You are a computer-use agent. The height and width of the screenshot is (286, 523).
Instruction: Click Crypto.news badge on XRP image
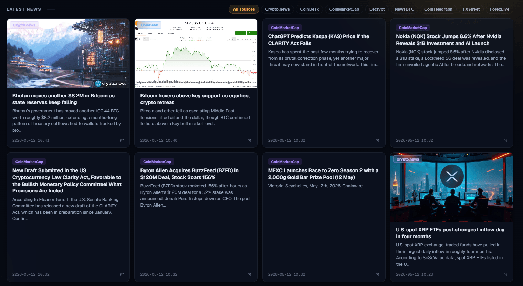[408, 159]
